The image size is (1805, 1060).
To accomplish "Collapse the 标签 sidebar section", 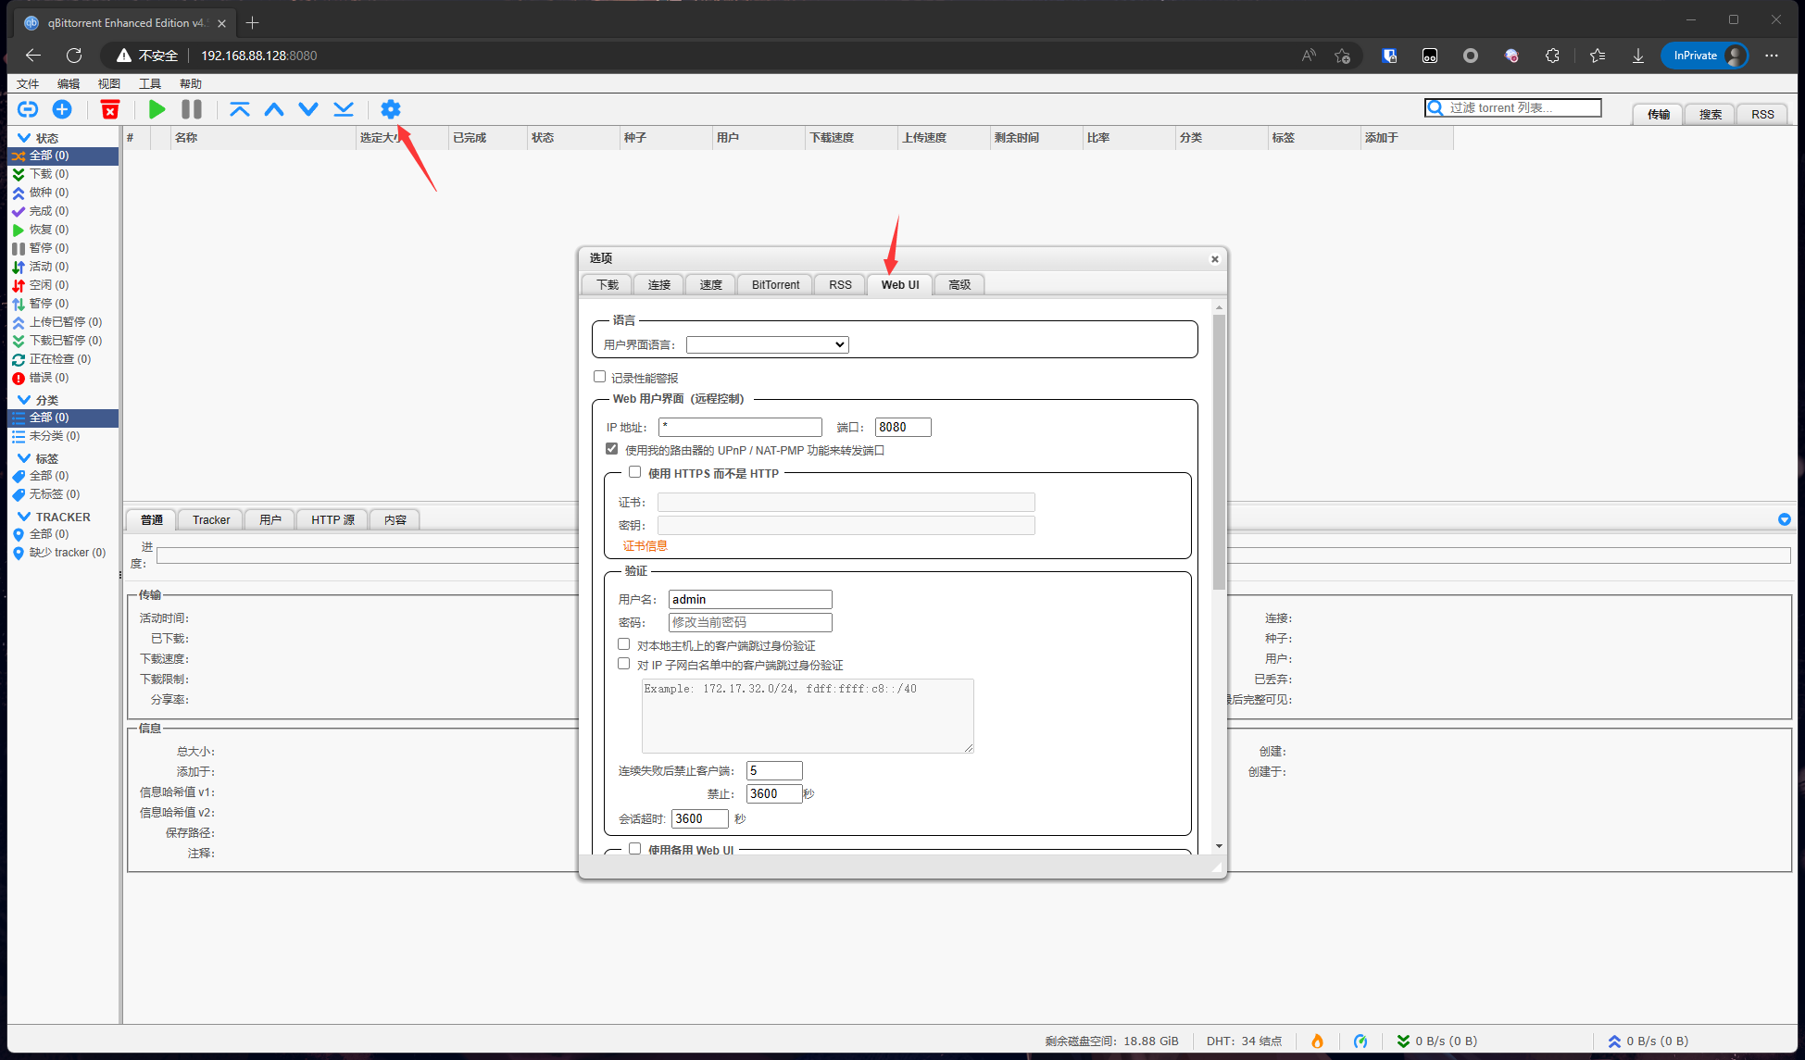I will (x=24, y=458).
